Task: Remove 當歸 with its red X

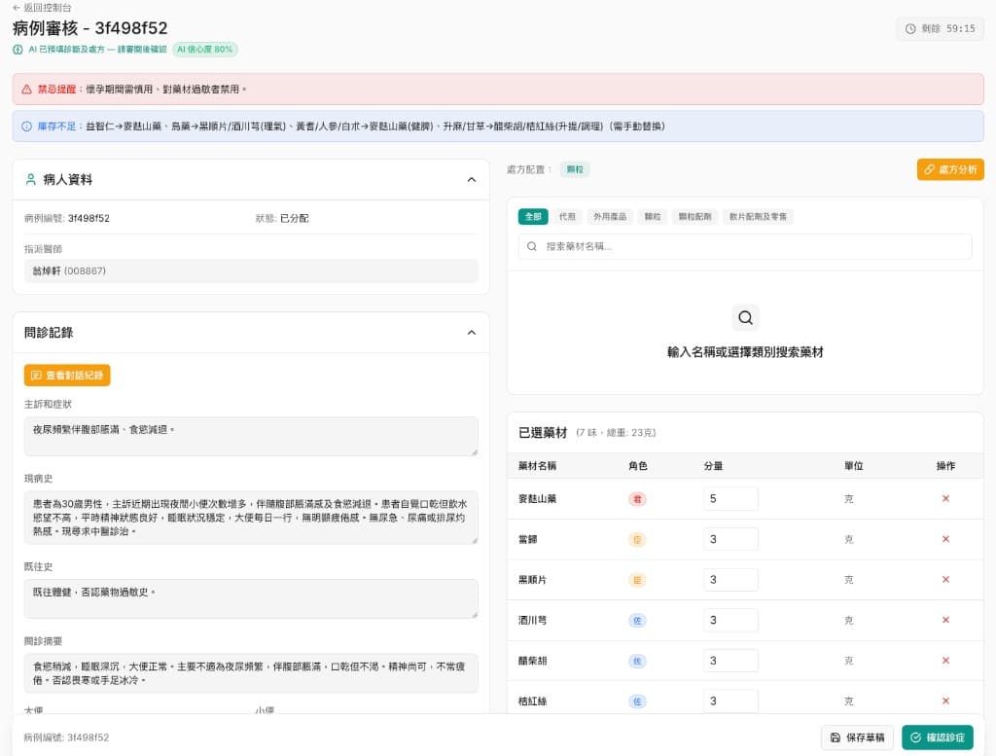Action: click(945, 539)
